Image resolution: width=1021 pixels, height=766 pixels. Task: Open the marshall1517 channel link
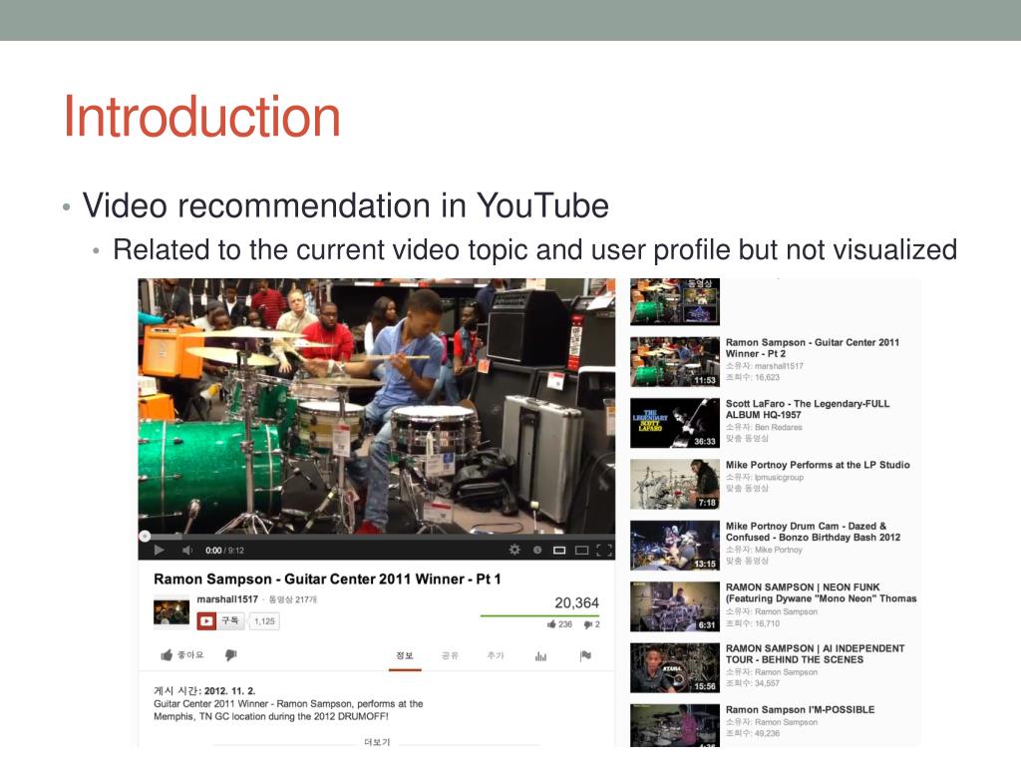coord(227,598)
